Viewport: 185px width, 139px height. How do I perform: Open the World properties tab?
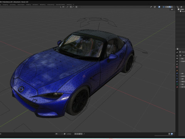(177, 67)
